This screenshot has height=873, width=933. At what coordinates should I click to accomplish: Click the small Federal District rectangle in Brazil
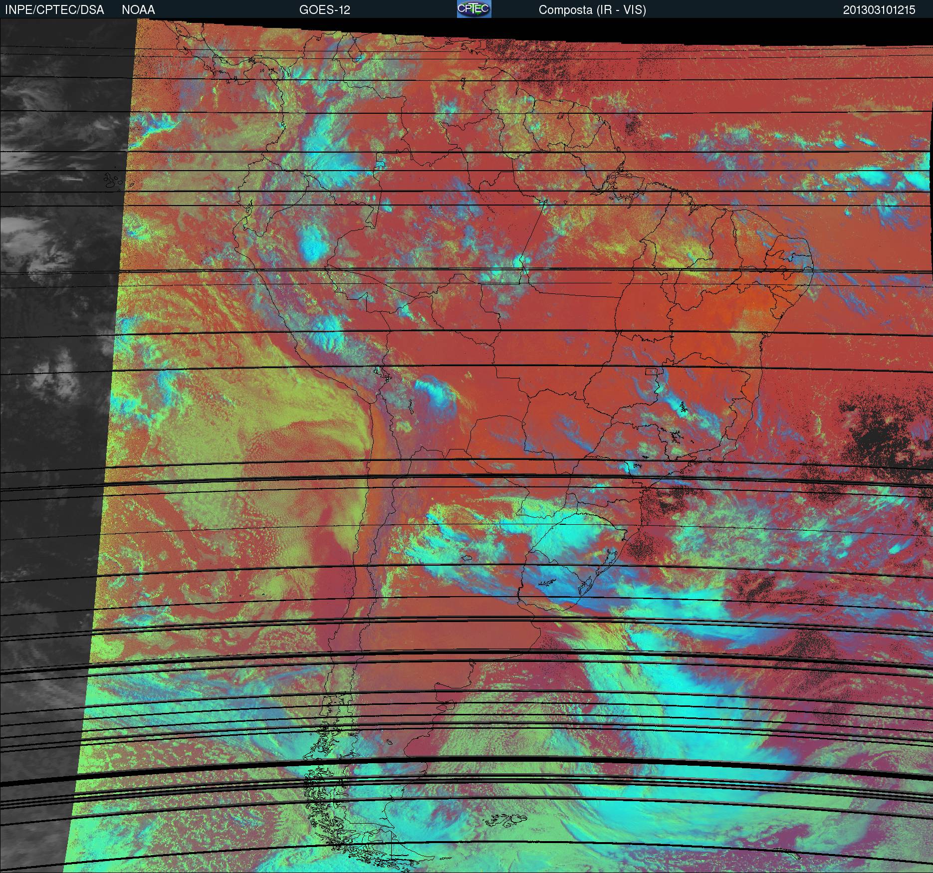[651, 371]
